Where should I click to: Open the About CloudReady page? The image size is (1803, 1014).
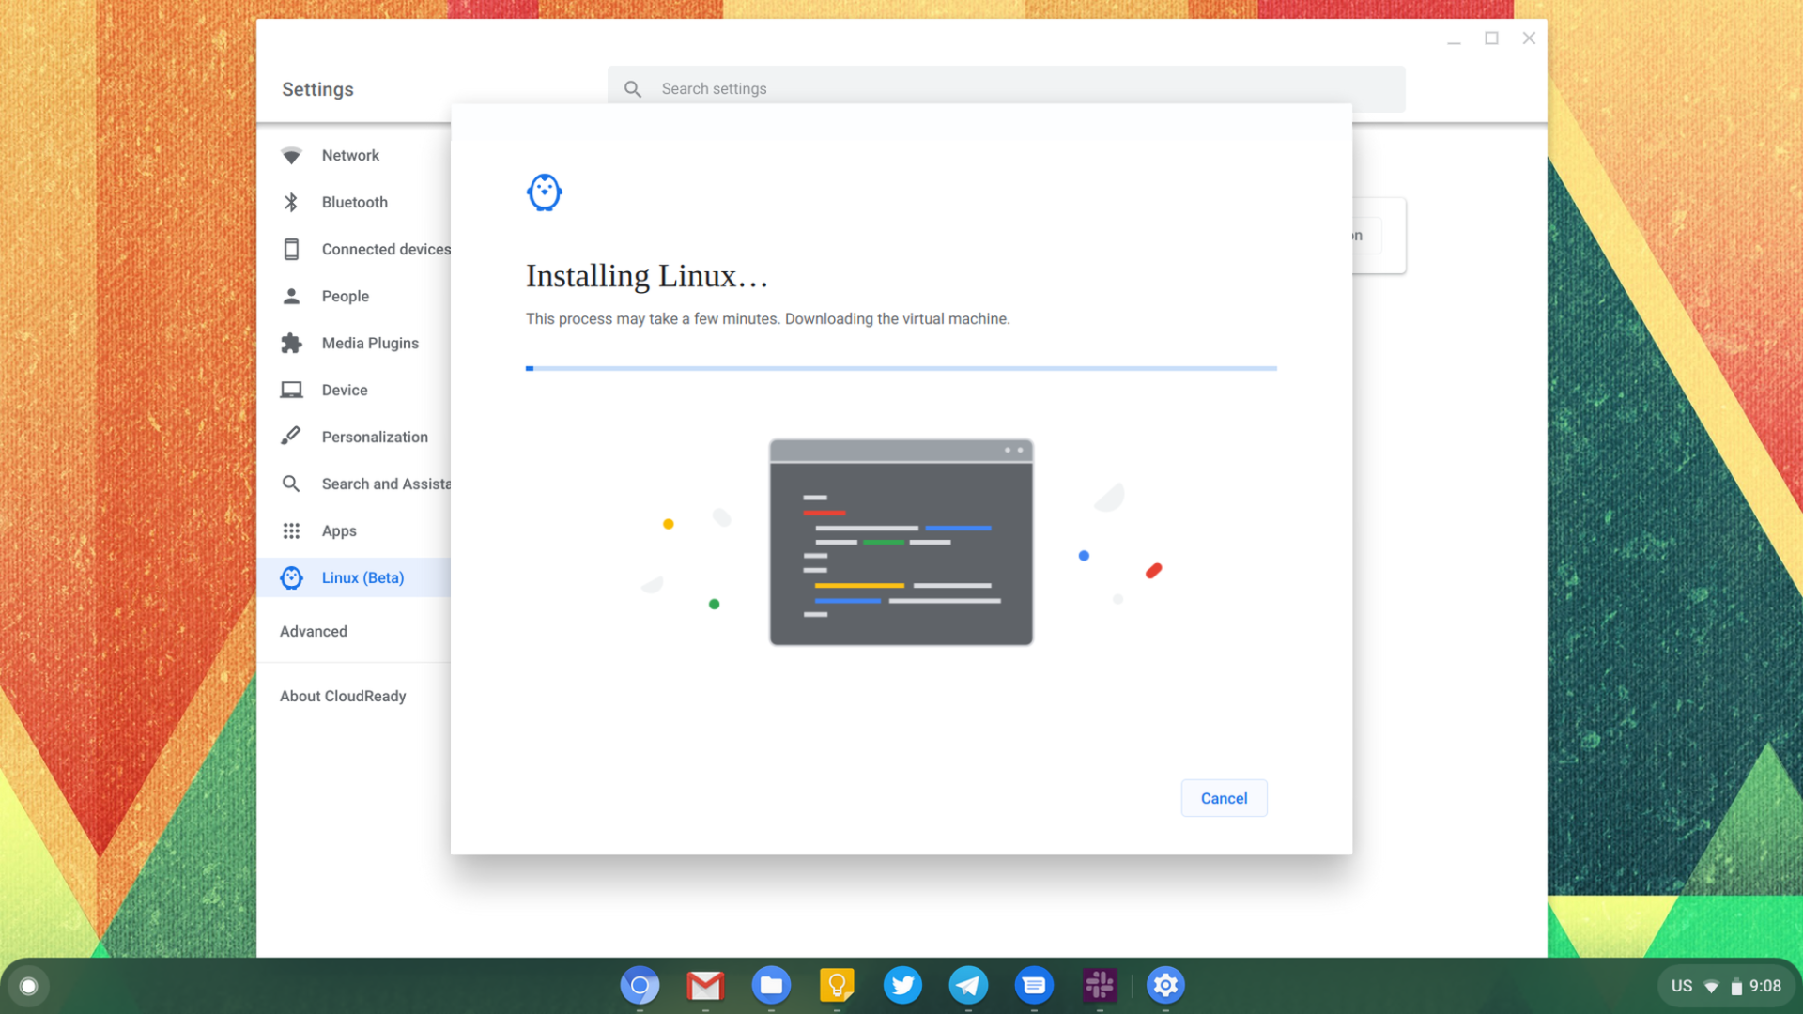point(343,696)
